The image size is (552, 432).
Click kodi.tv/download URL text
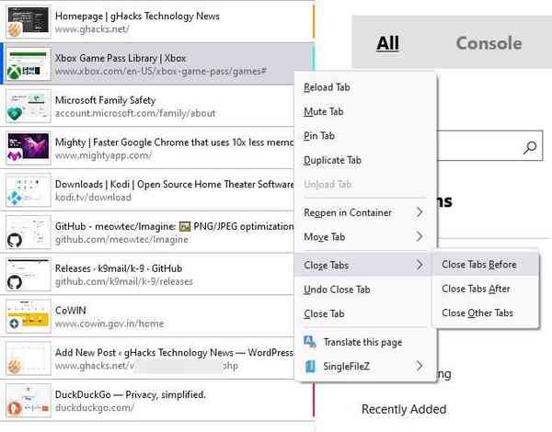[93, 198]
